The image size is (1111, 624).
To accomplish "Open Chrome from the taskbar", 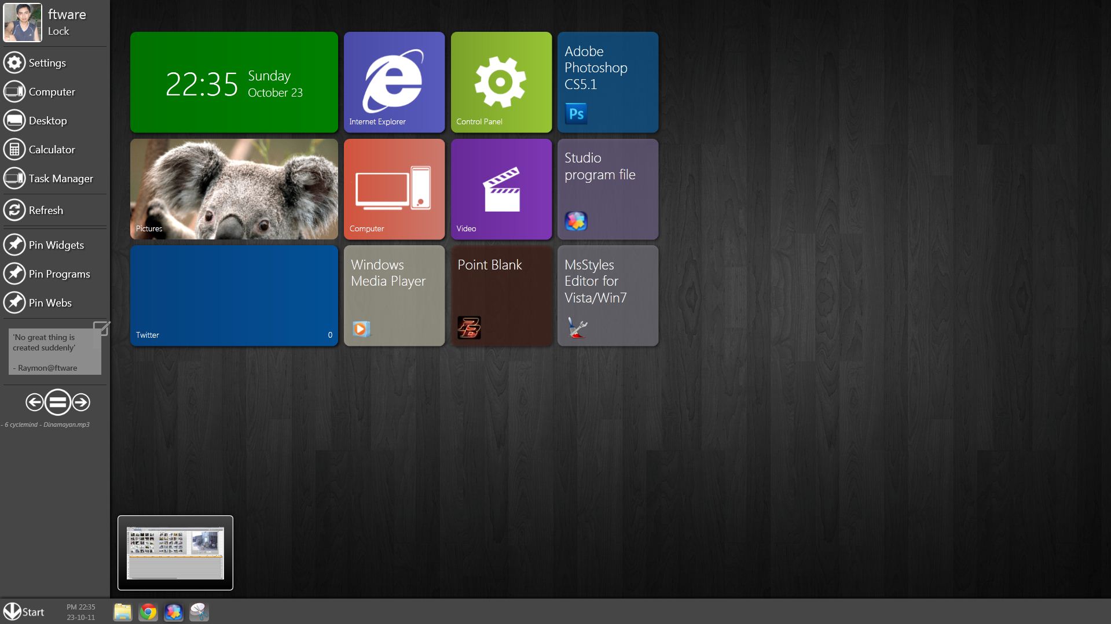I will (148, 612).
